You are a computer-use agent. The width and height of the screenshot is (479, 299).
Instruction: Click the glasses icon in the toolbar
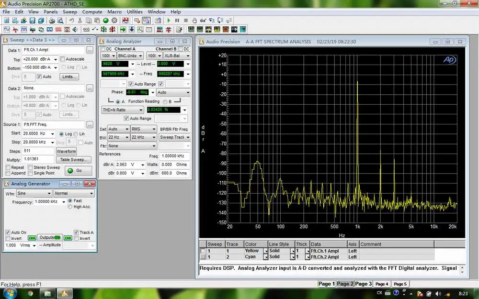203,21
